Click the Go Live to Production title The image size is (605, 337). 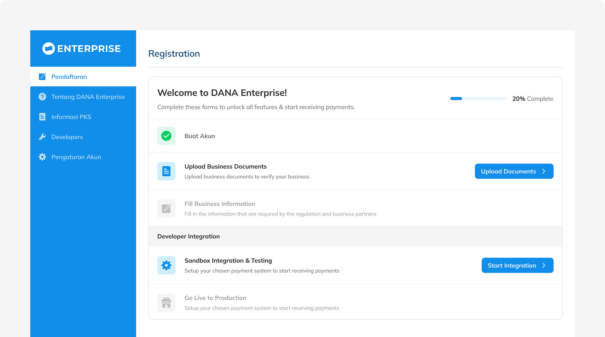tap(215, 298)
